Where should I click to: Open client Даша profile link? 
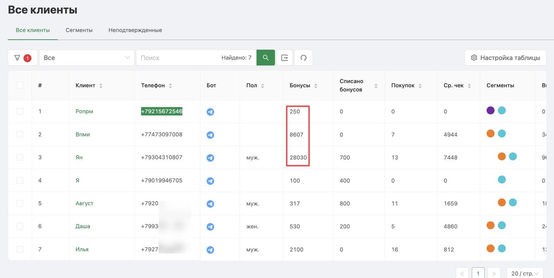[x=83, y=226]
